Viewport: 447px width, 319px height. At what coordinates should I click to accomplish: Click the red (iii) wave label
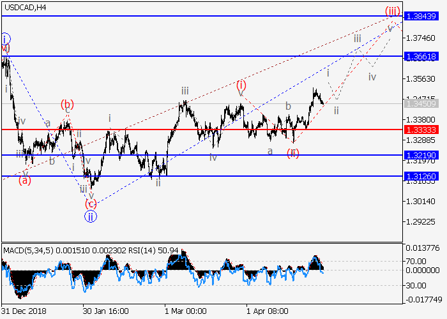[392, 11]
